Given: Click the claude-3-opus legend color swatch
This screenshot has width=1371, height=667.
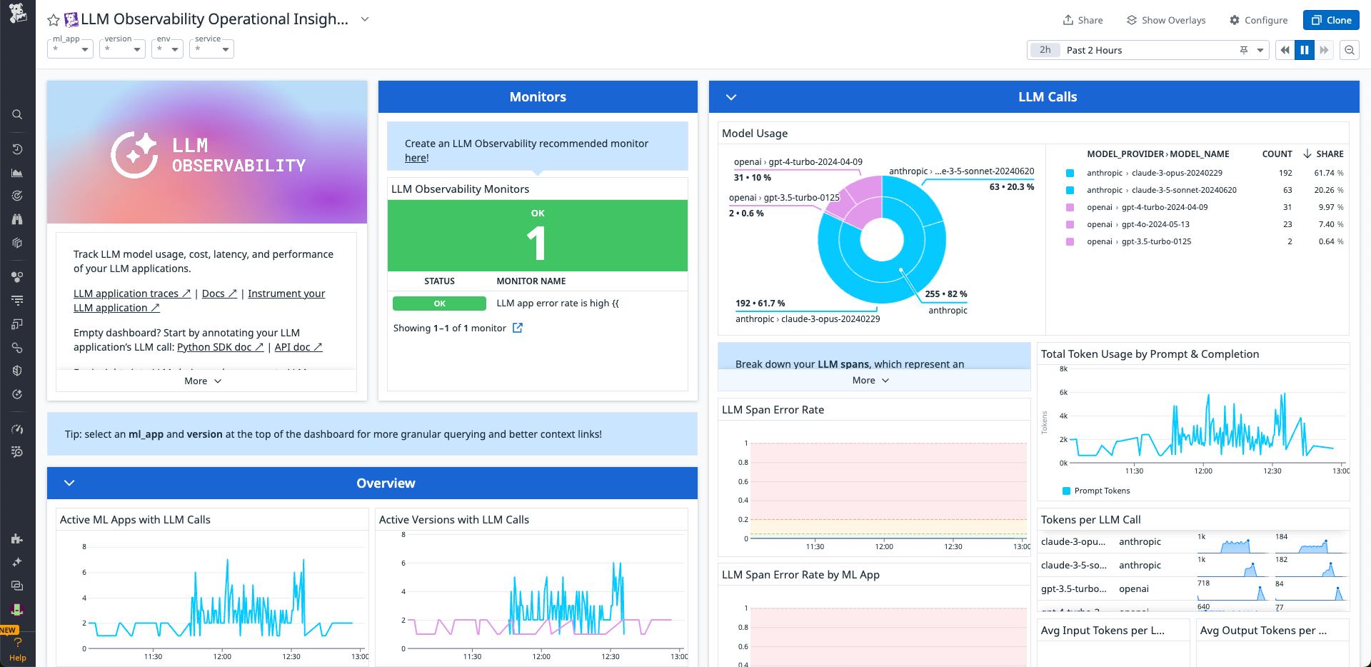Looking at the screenshot, I should pyautogui.click(x=1069, y=173).
